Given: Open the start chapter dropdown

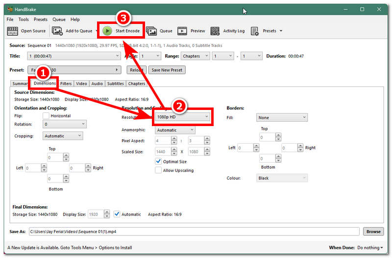Looking at the screenshot, I should coord(223,56).
